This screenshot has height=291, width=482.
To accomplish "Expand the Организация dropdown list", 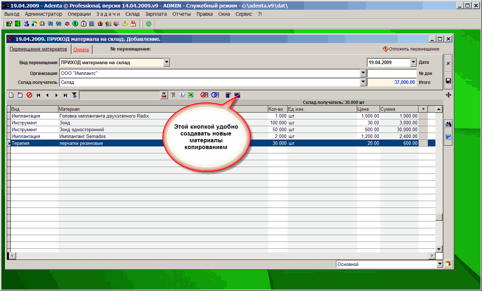I will (363, 73).
